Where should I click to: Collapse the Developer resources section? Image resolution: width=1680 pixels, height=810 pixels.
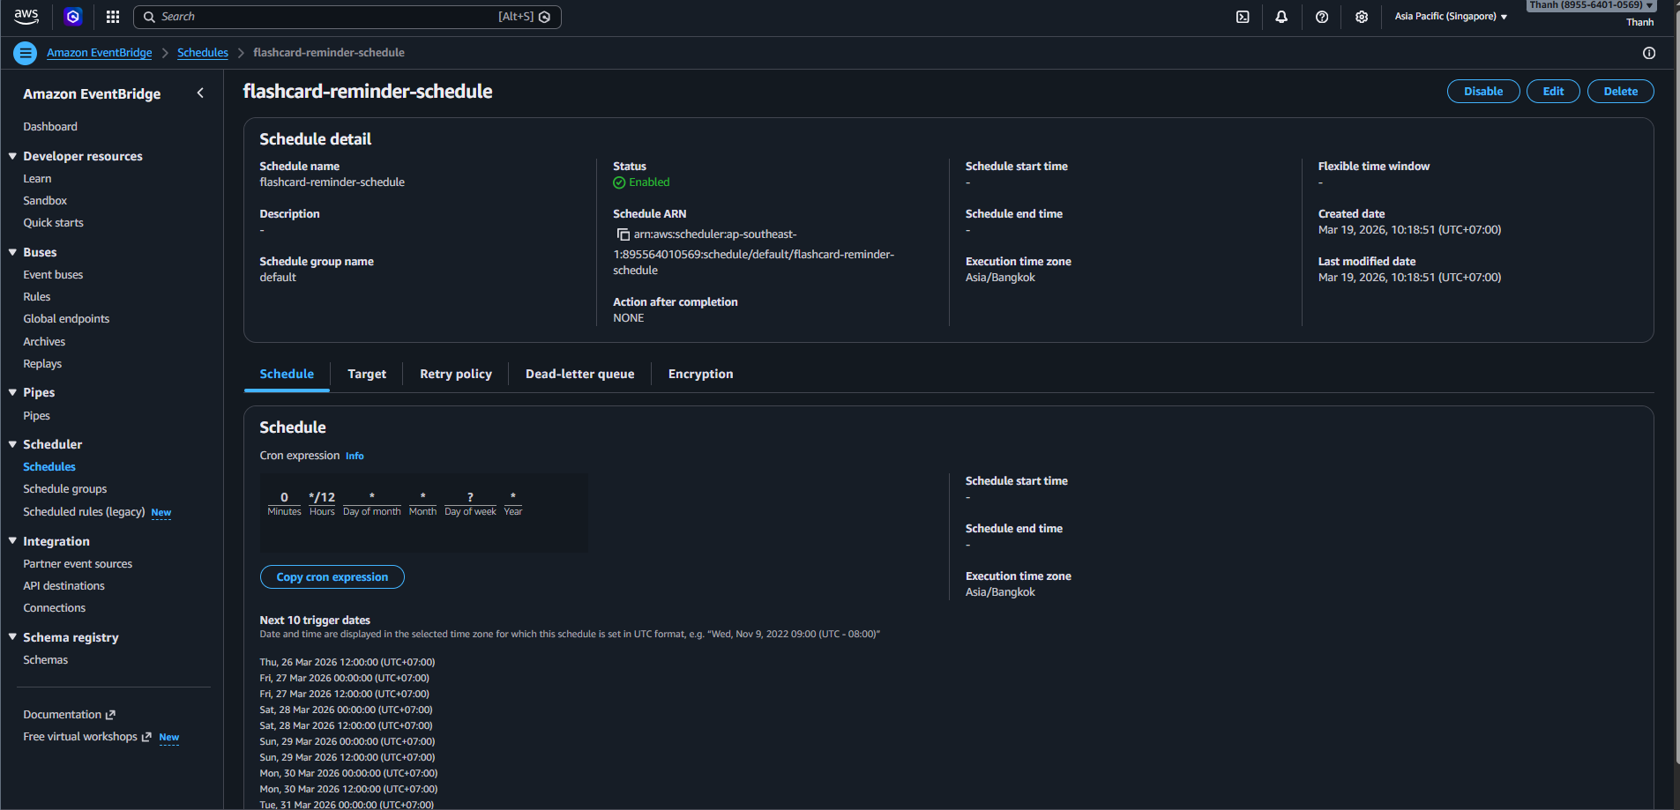[13, 156]
